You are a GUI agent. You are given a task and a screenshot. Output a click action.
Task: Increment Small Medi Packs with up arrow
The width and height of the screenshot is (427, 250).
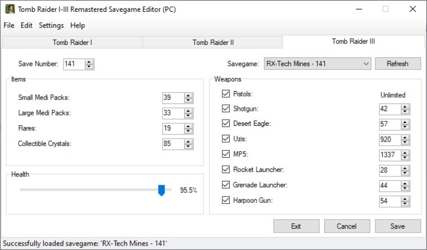tap(188, 96)
